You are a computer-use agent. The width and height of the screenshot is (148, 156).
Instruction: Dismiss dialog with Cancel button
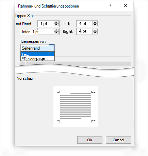(118, 140)
